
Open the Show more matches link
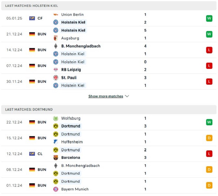106,96
